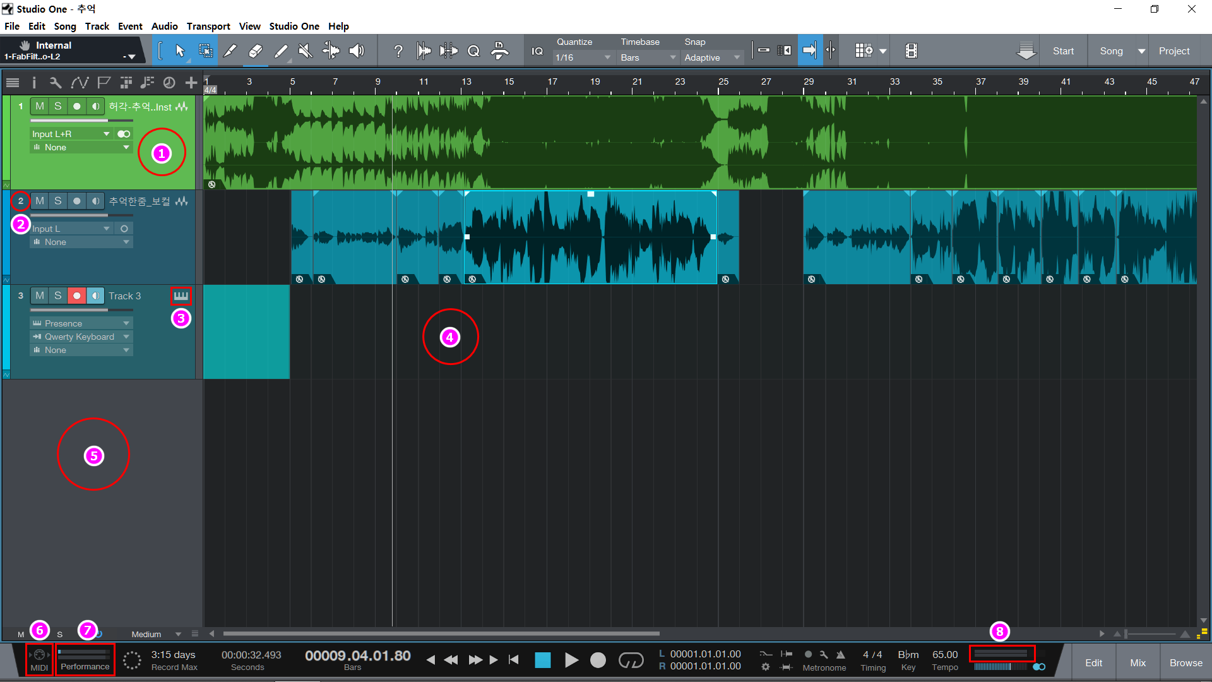Expand the Presence instrument dropdown
Viewport: 1212px width, 682px height.
(81, 323)
